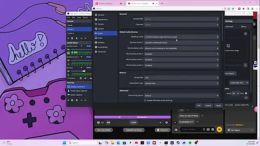Open Windows Start menu
This screenshot has height=146, width=260.
coord(64,143)
